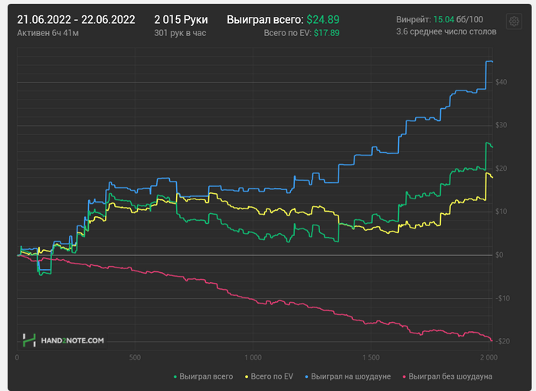Click the total winnings value $24.89
The width and height of the screenshot is (536, 391).
pyautogui.click(x=322, y=19)
